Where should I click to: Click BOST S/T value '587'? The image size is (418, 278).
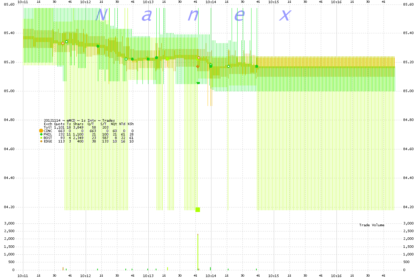[105, 138]
